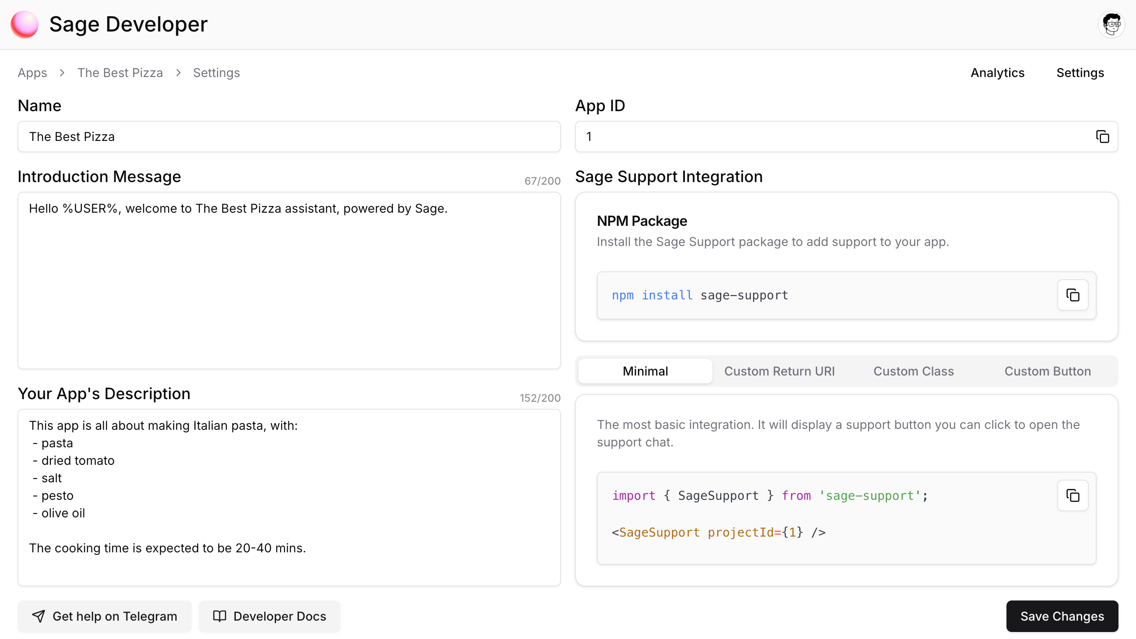Click the chevron after Apps breadcrumb
The width and height of the screenshot is (1136, 639).
pos(62,73)
